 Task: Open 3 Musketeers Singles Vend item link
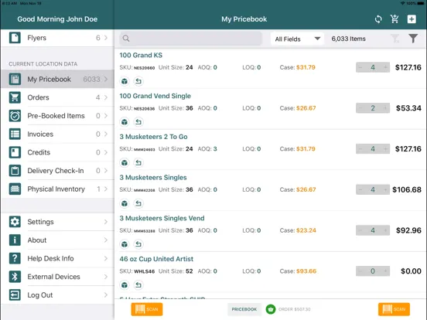coord(162,218)
